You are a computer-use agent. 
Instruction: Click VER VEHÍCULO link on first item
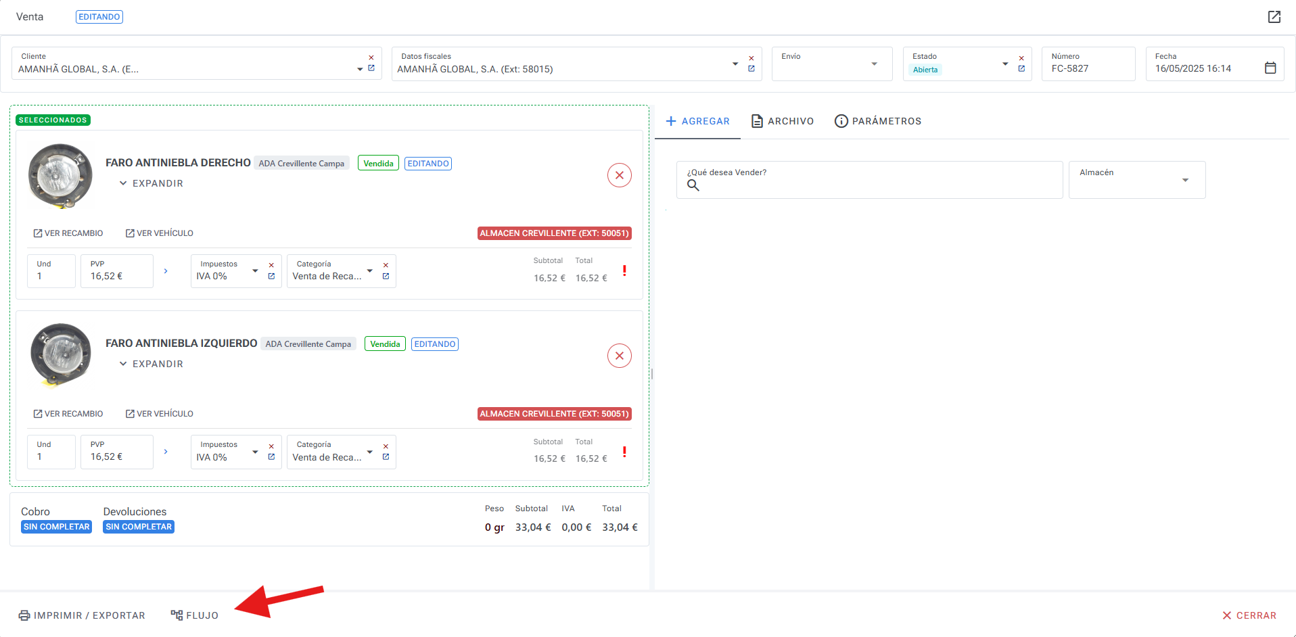(x=160, y=233)
